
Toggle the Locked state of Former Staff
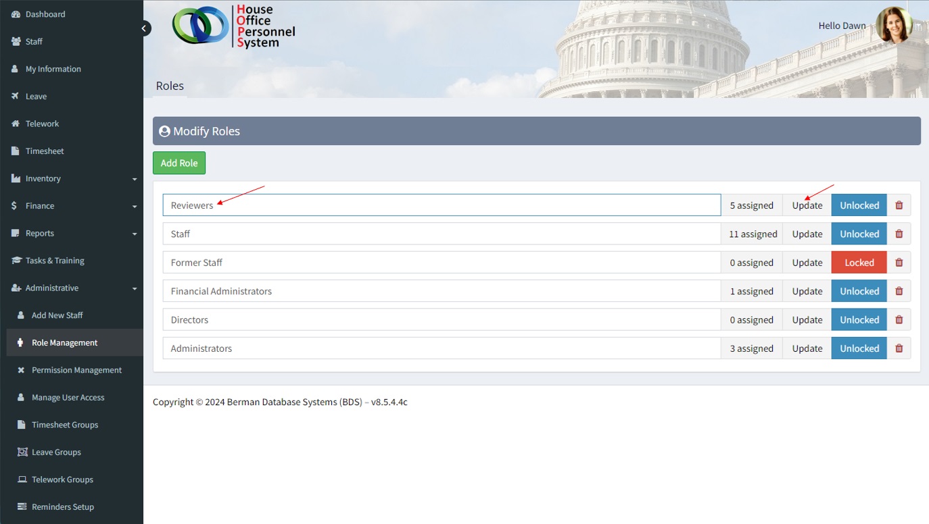(x=859, y=263)
